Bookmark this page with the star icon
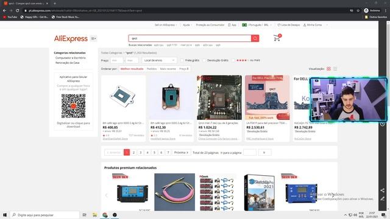The width and height of the screenshot is (390, 219). [x=358, y=11]
